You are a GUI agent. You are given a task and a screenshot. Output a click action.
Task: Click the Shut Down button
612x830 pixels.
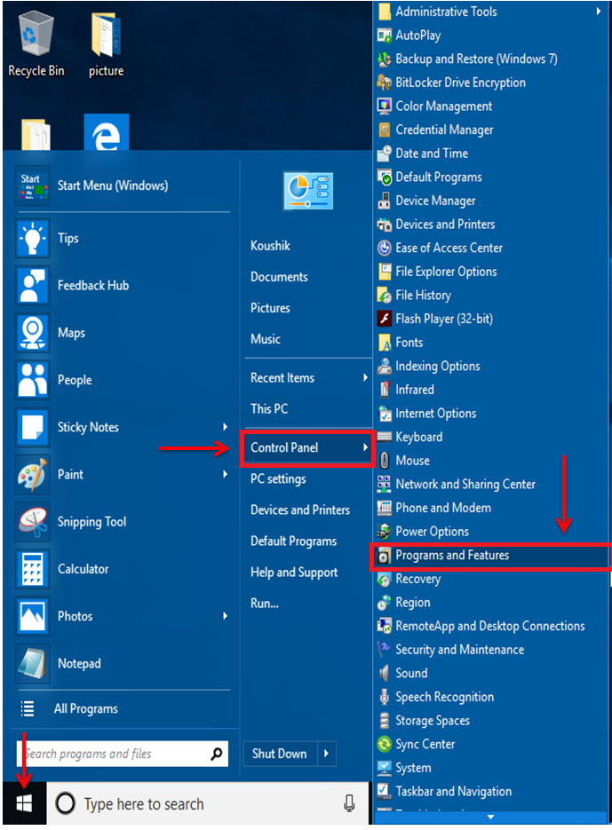[x=280, y=754]
